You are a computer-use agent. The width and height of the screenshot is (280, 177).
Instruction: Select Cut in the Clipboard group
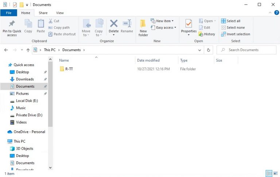54,21
